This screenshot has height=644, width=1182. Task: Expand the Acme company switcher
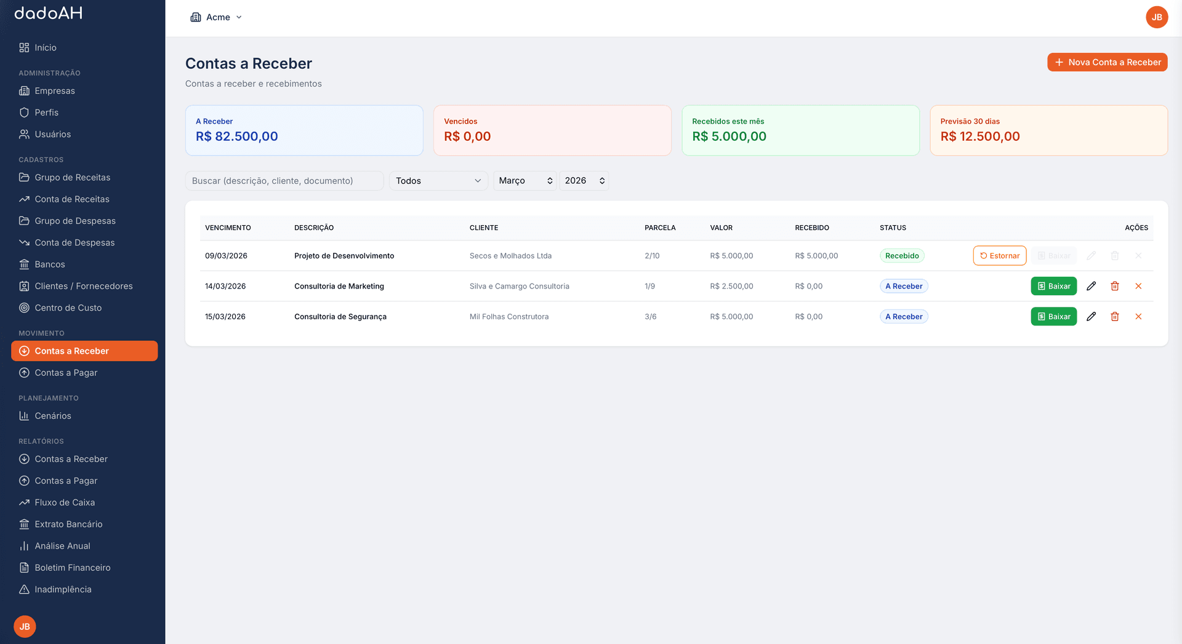[216, 17]
